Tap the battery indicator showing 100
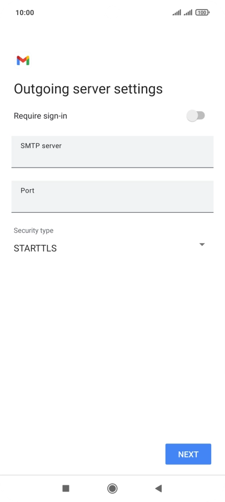The image size is (225, 502). click(202, 12)
